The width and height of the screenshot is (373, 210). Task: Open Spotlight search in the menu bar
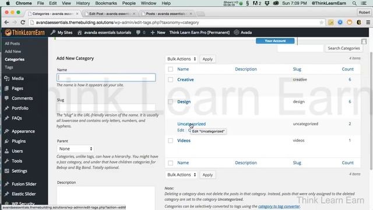click(x=354, y=3)
